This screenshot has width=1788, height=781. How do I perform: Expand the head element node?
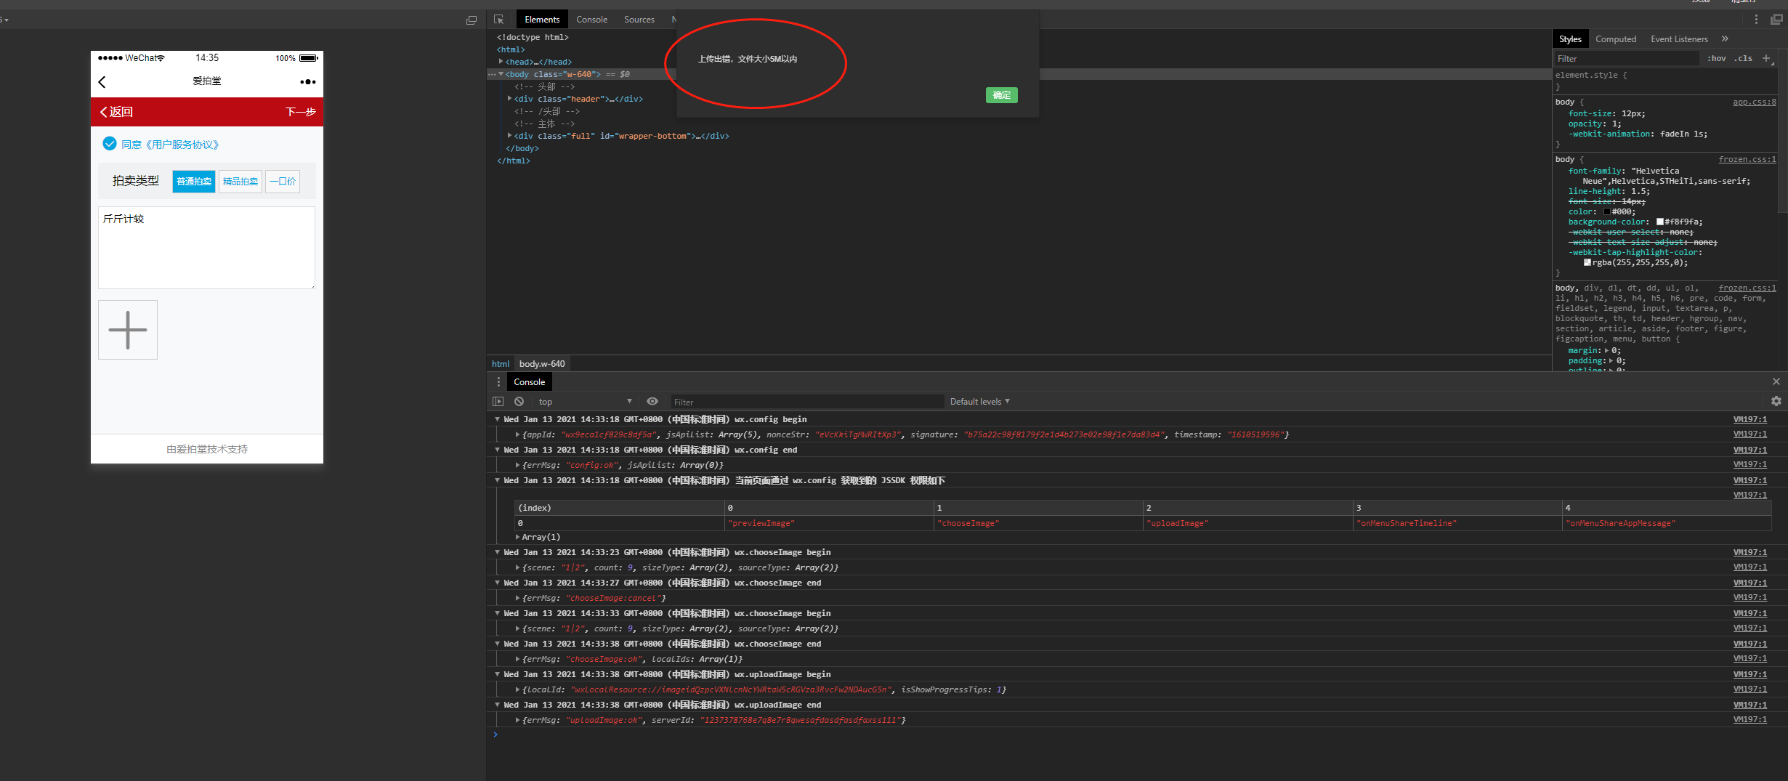pyautogui.click(x=501, y=62)
